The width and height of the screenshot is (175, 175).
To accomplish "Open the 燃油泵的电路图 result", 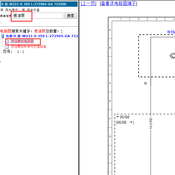I will click(22, 41).
